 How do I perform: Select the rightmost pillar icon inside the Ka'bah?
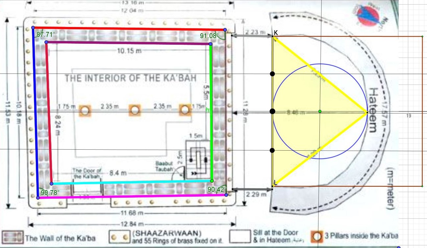pos(185,110)
